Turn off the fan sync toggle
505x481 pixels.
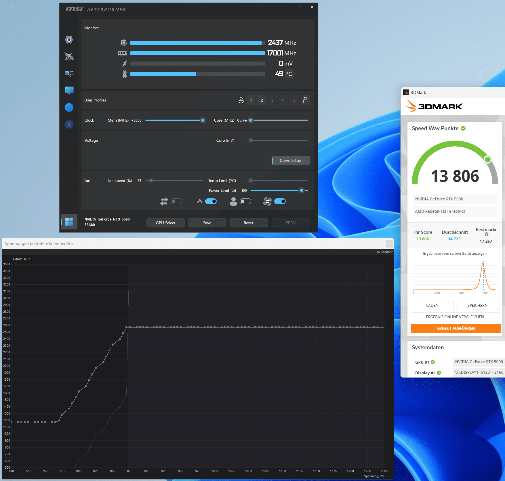pyautogui.click(x=280, y=201)
